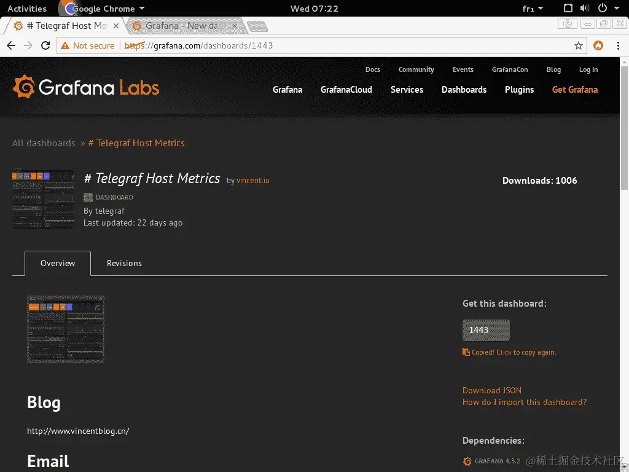The image size is (629, 472).
Task: Open Plugins nav item
Action: [x=519, y=90]
